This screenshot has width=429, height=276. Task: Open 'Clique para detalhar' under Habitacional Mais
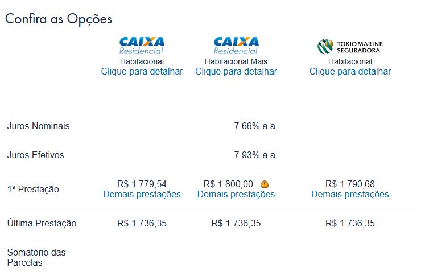click(236, 72)
